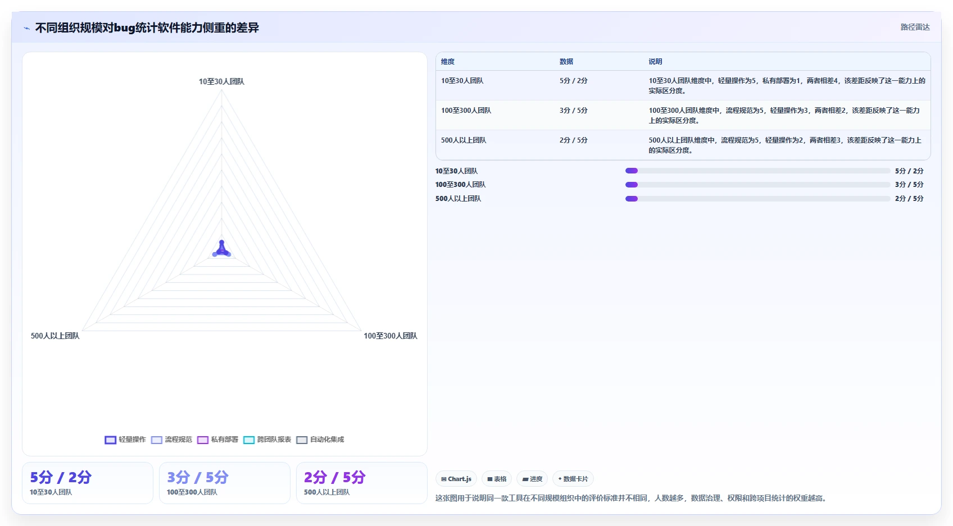Click the 100至300人团队 radar axis label
This screenshot has width=953, height=526.
pyautogui.click(x=391, y=336)
